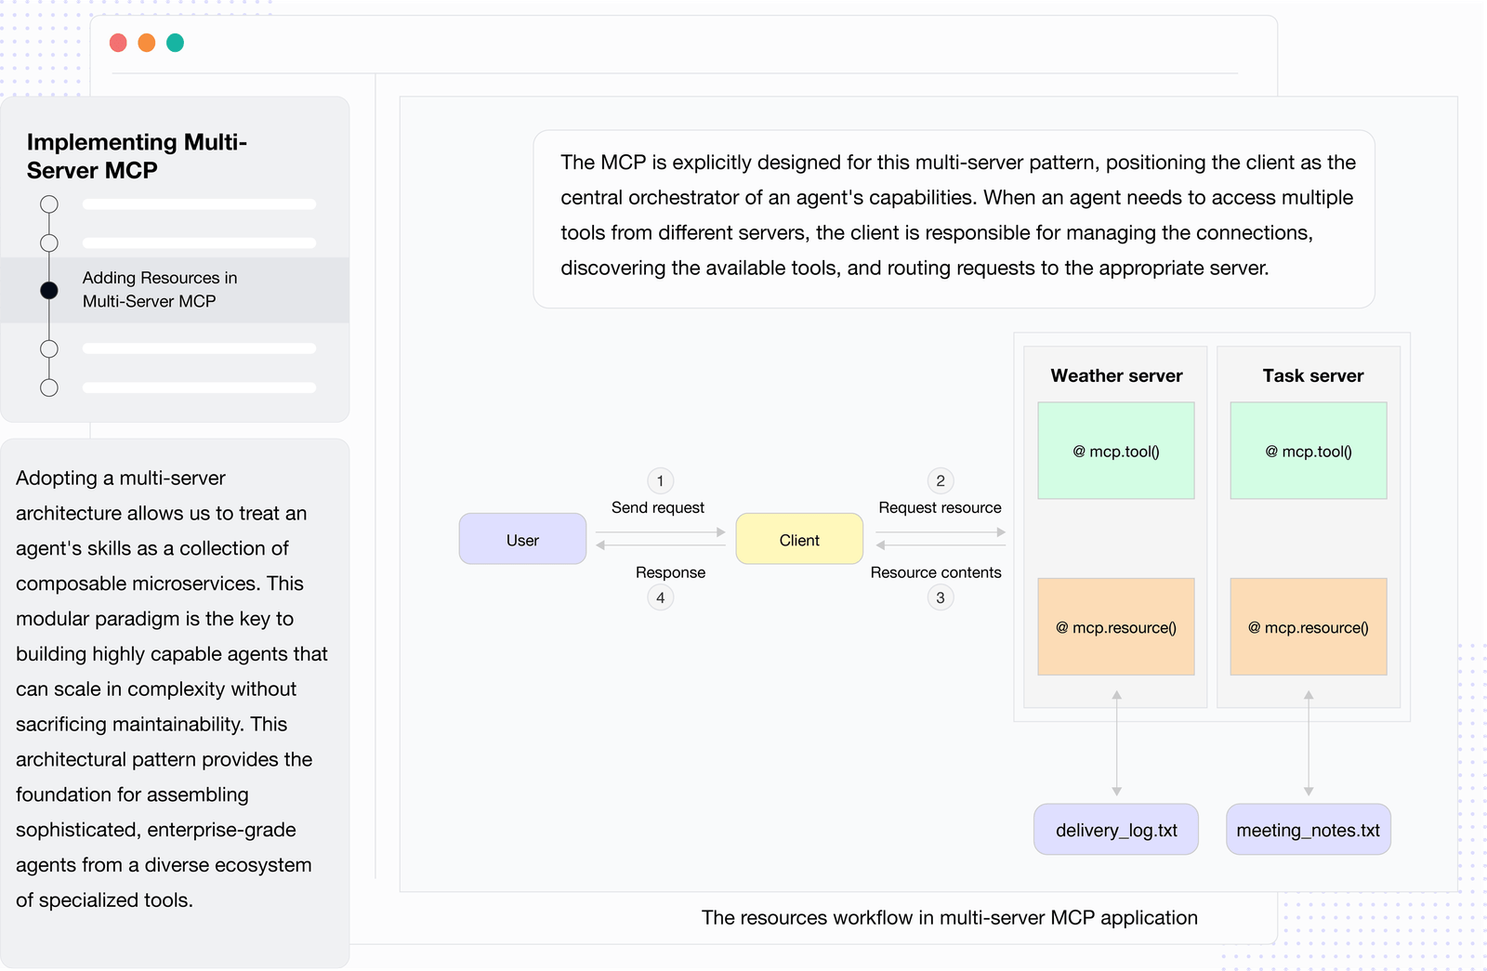Click the active filled step marker
The width and height of the screenshot is (1487, 971).
pos(49,290)
